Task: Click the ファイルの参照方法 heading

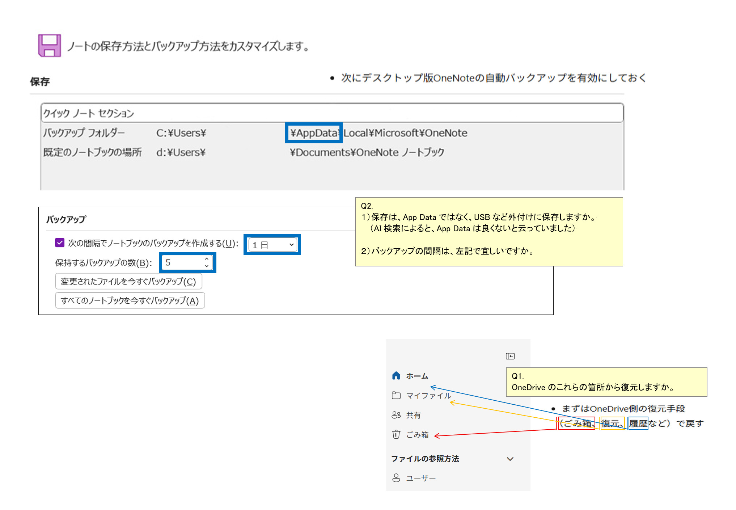Action: (425, 459)
